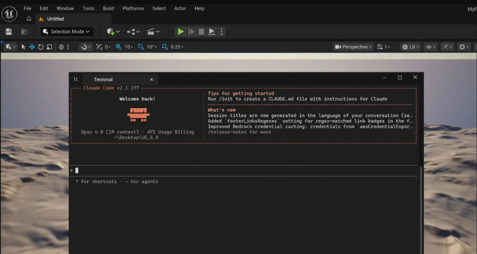
Task: Open the quick add content cube menu
Action: pos(113,32)
